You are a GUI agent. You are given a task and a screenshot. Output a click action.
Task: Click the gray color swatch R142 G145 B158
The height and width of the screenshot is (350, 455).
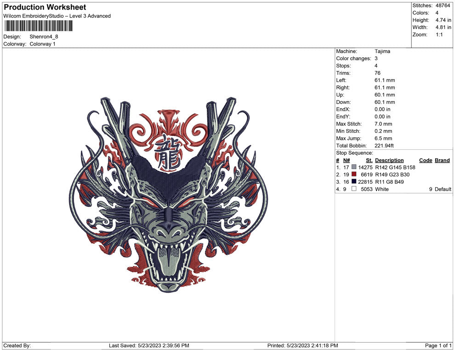(x=354, y=167)
